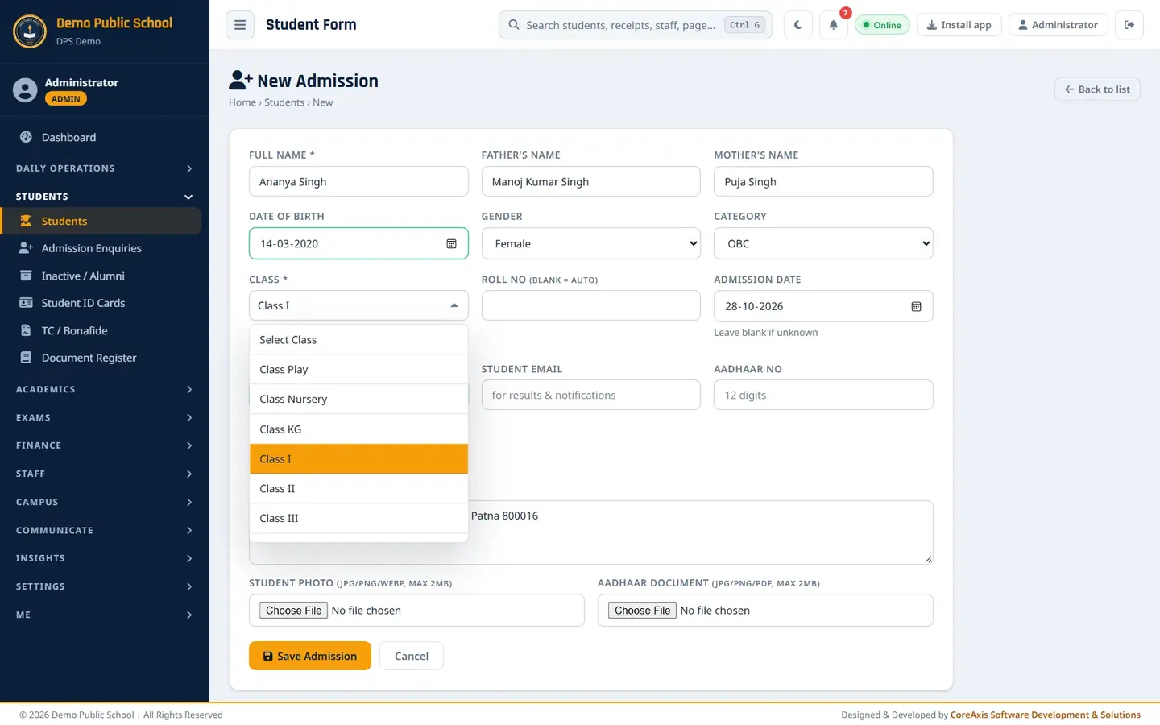Toggle the Online status indicator
This screenshot has height=725, width=1160.
[882, 25]
